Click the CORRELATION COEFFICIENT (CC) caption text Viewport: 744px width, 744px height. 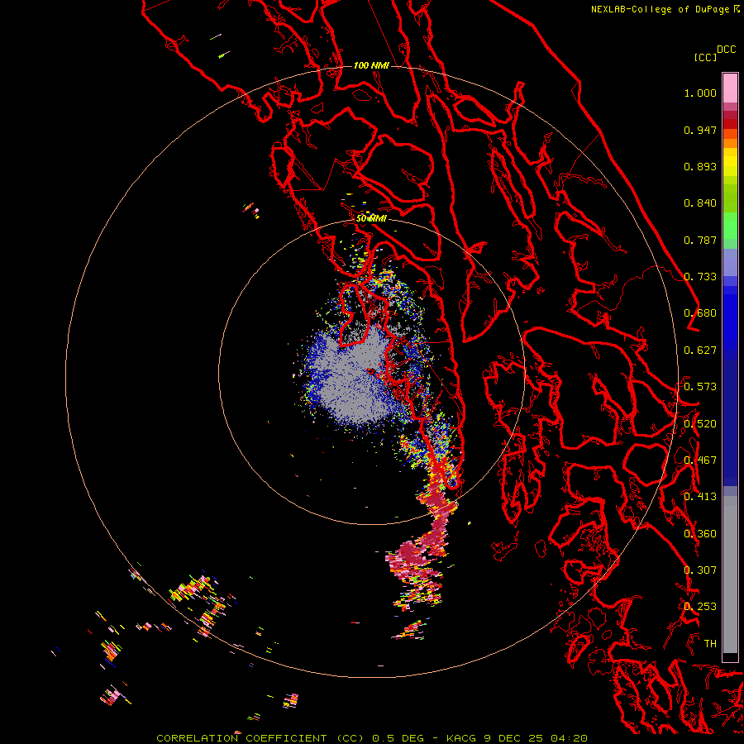point(260,738)
